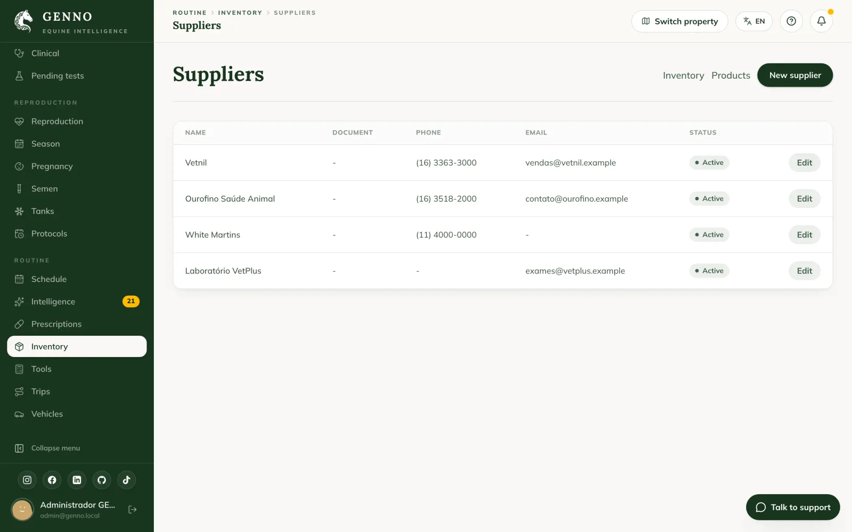Open TikTok social link
The height and width of the screenshot is (532, 852).
[x=126, y=480]
